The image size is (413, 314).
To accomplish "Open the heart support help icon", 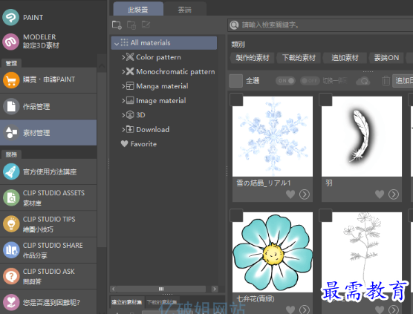I will pos(11,302).
